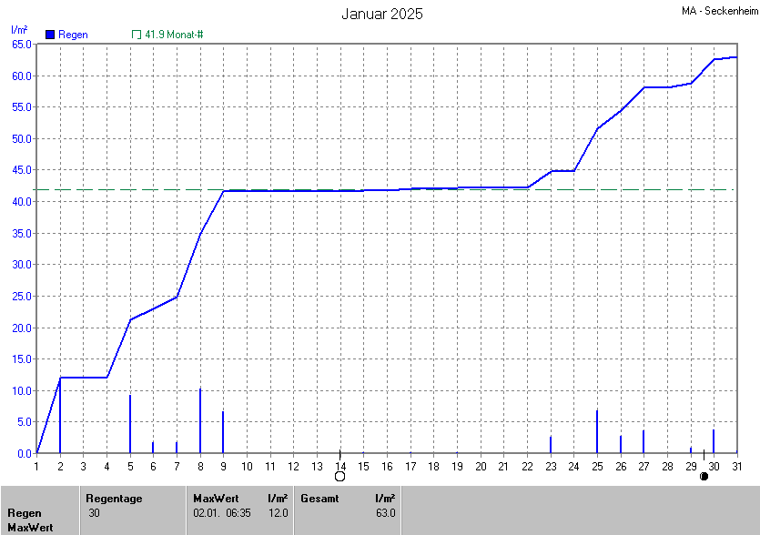Select the Regen legend label

click(73, 35)
